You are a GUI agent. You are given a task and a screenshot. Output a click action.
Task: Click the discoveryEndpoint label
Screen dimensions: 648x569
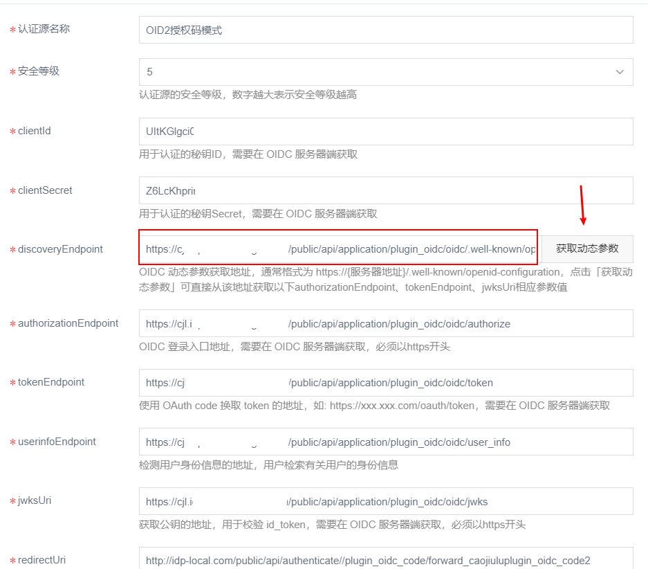[x=60, y=249]
